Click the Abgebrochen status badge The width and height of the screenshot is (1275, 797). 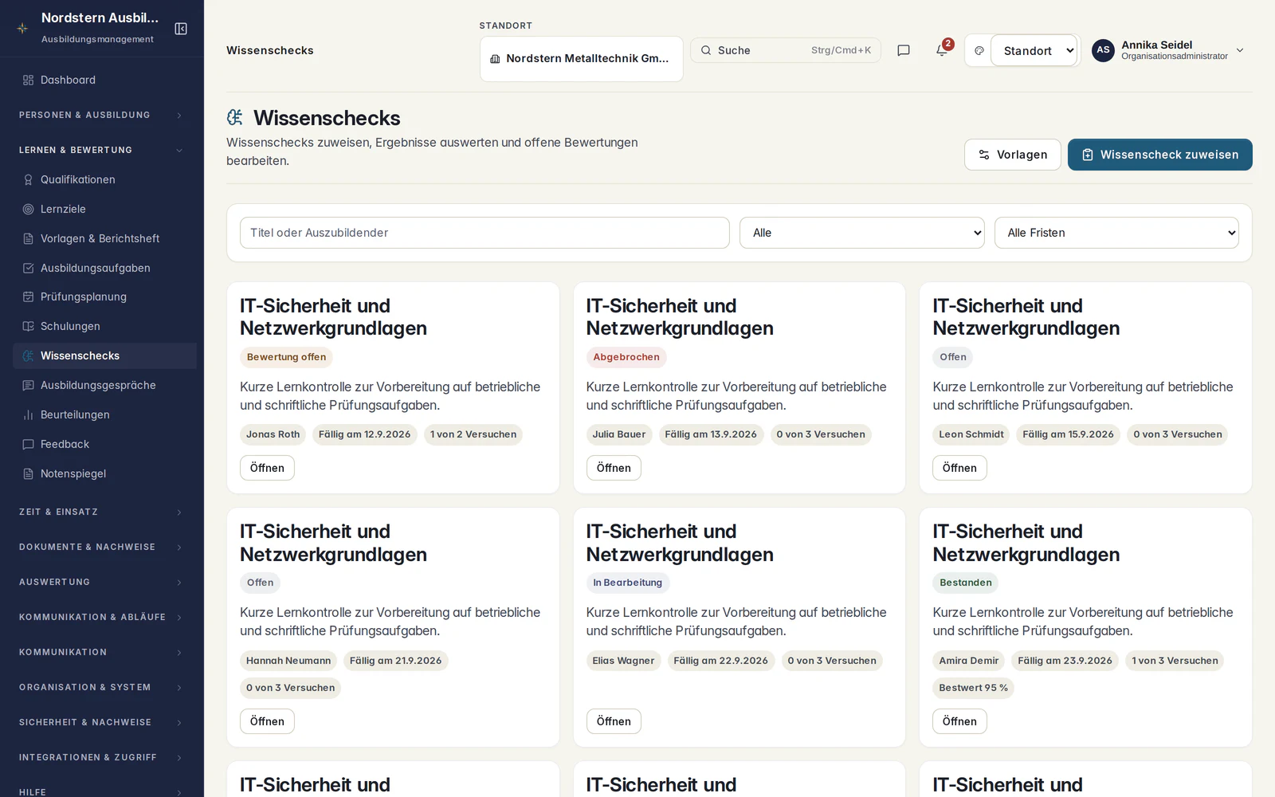pos(626,357)
